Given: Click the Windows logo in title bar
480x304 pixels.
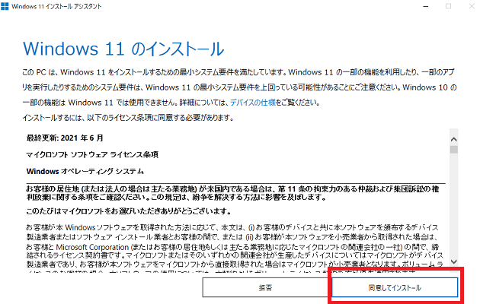Looking at the screenshot, I should (5, 6).
